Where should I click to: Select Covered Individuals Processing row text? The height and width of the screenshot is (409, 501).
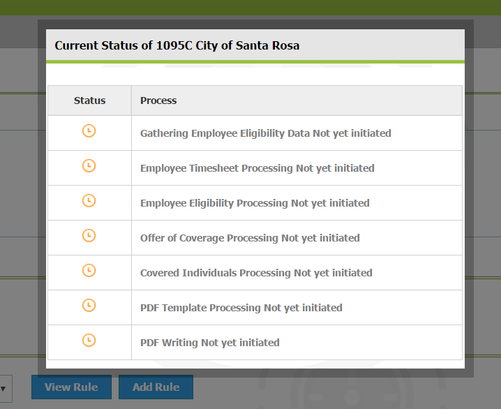[x=256, y=273]
